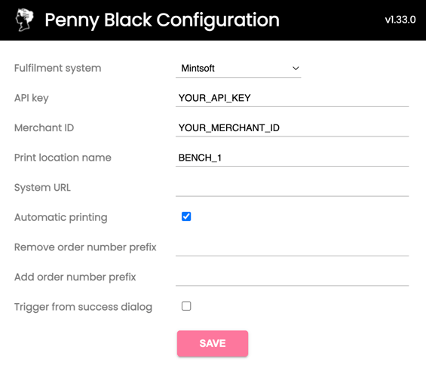Click the Trigger from success dialog label
Image resolution: width=426 pixels, height=371 pixels.
pyautogui.click(x=83, y=307)
